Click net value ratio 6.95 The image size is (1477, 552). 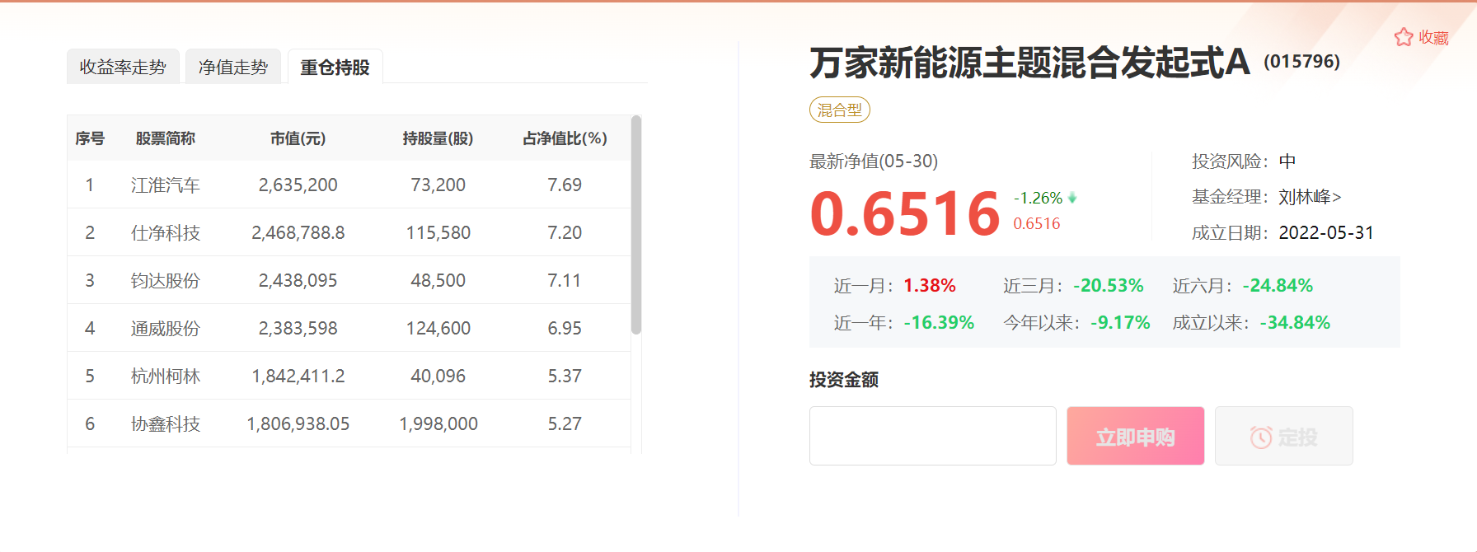(x=565, y=329)
